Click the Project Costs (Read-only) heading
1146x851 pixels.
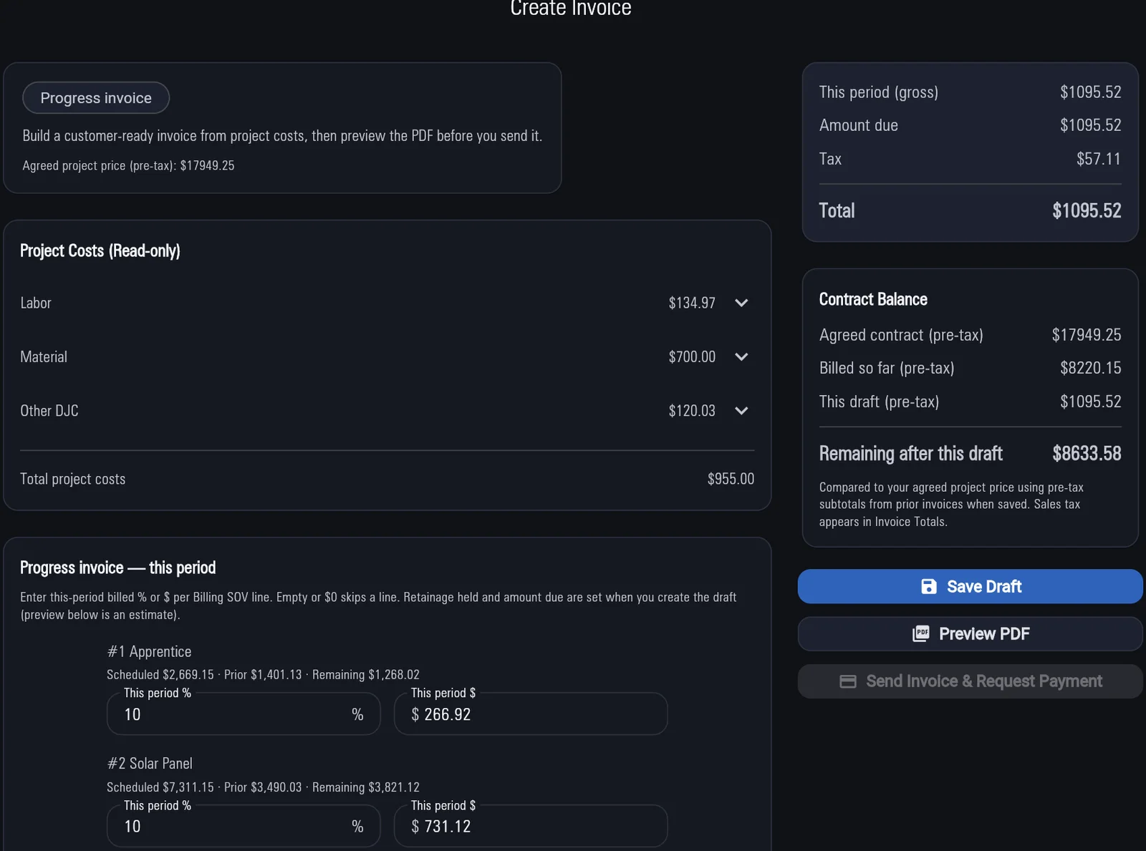[x=100, y=251]
